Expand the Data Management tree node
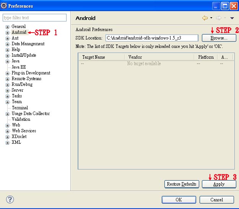The width and height of the screenshot is (239, 209). tap(7, 44)
